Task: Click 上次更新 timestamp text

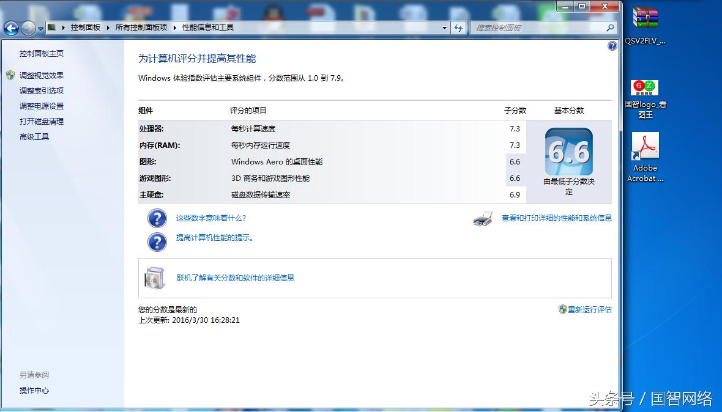Action: (x=189, y=320)
